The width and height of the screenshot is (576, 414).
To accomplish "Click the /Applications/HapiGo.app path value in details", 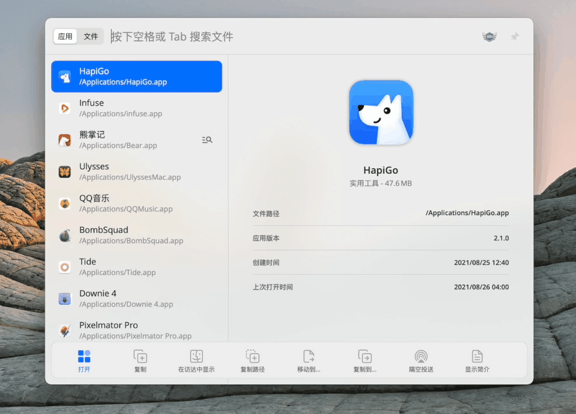I will click(x=467, y=213).
